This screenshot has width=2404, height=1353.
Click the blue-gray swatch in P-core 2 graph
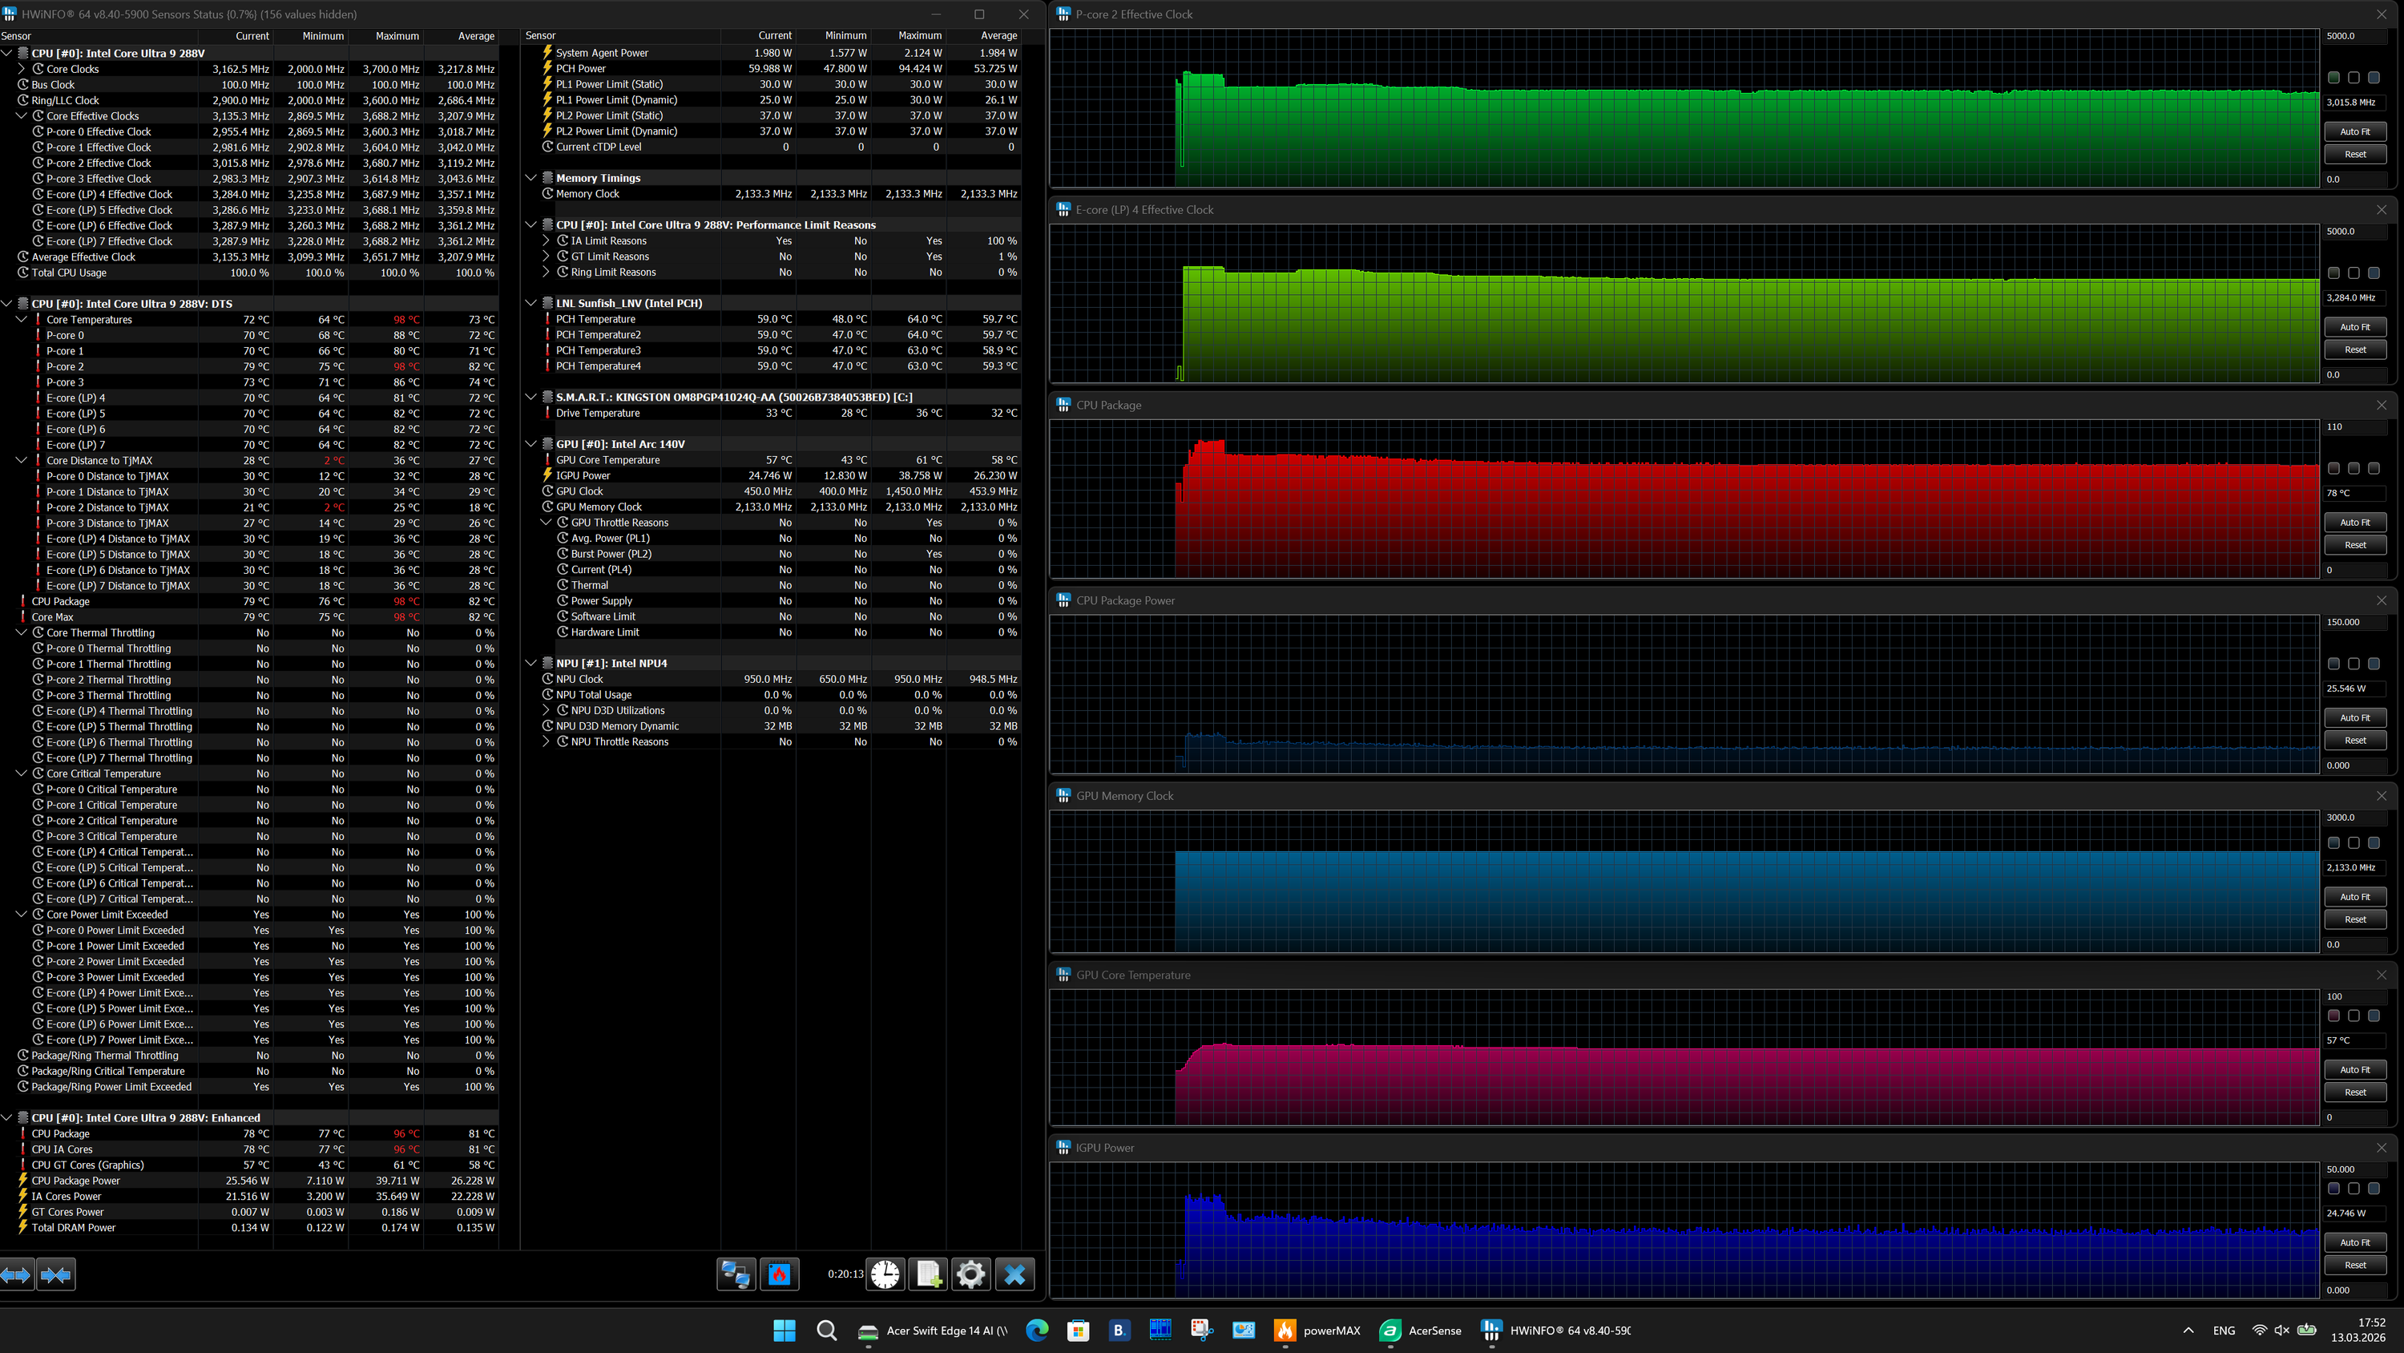[x=2374, y=78]
